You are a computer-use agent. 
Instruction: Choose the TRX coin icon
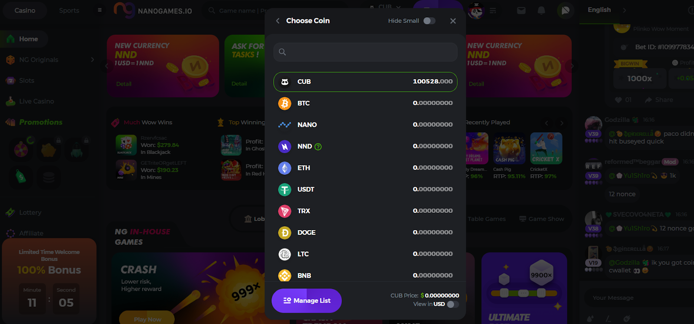[x=285, y=211]
